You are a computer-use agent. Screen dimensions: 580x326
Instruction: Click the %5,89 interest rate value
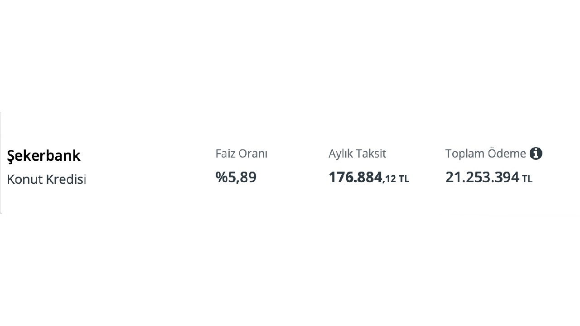point(236,177)
